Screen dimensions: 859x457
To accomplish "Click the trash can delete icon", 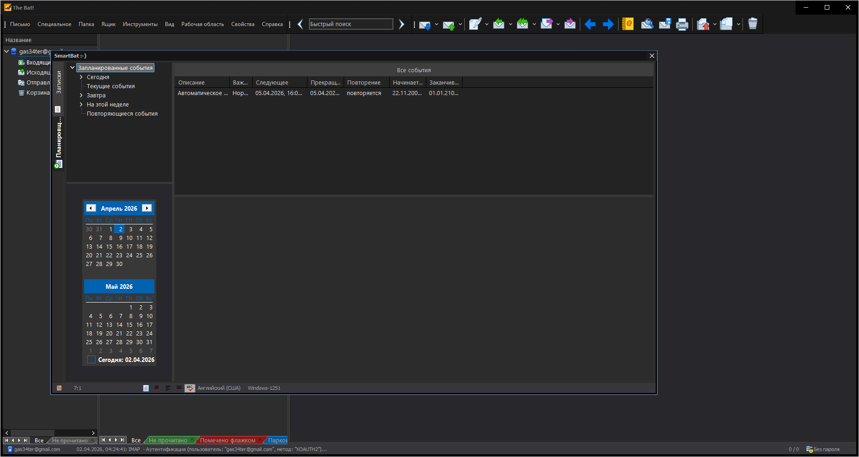I will point(753,24).
